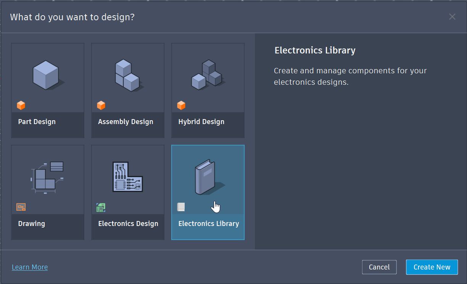The image size is (467, 284).
Task: Click the green badge on Electronics Design
Action: [101, 207]
